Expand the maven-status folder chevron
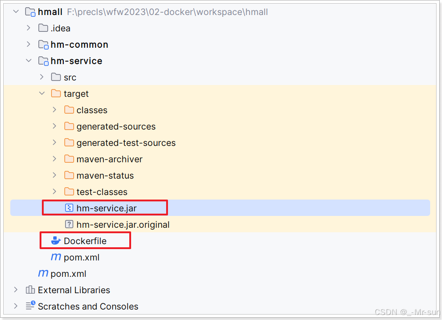 (x=55, y=175)
